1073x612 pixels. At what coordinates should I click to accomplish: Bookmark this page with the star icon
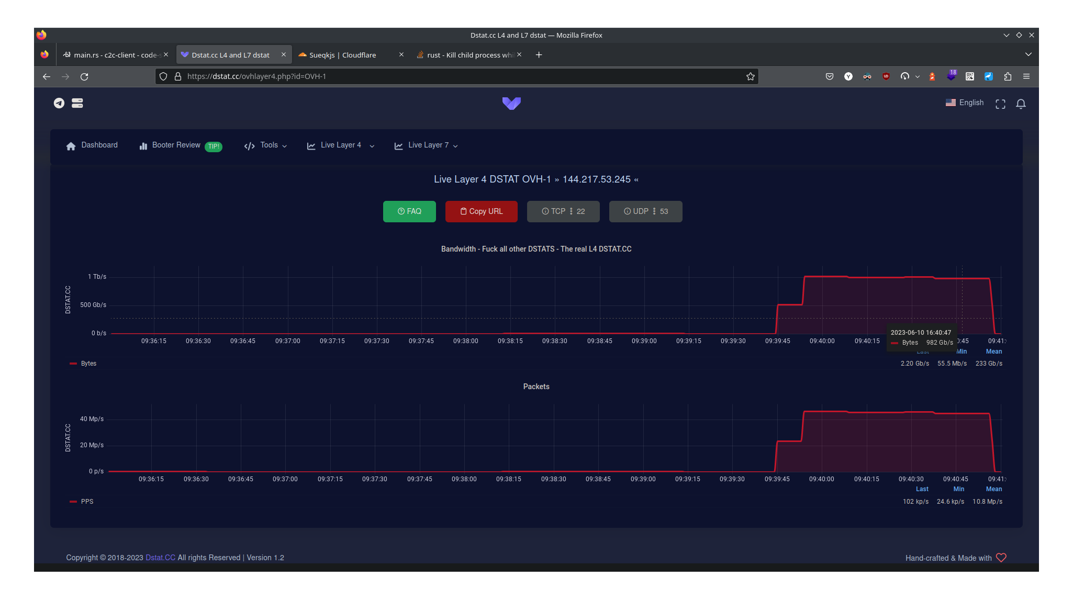[750, 76]
